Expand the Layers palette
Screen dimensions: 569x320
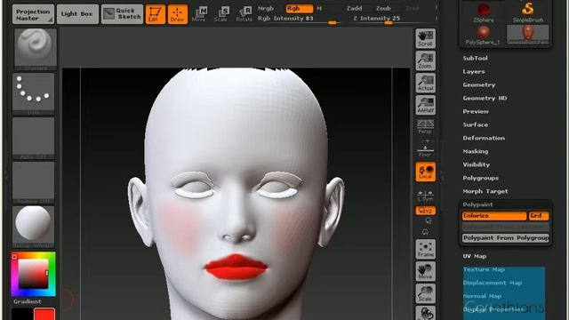pos(474,71)
